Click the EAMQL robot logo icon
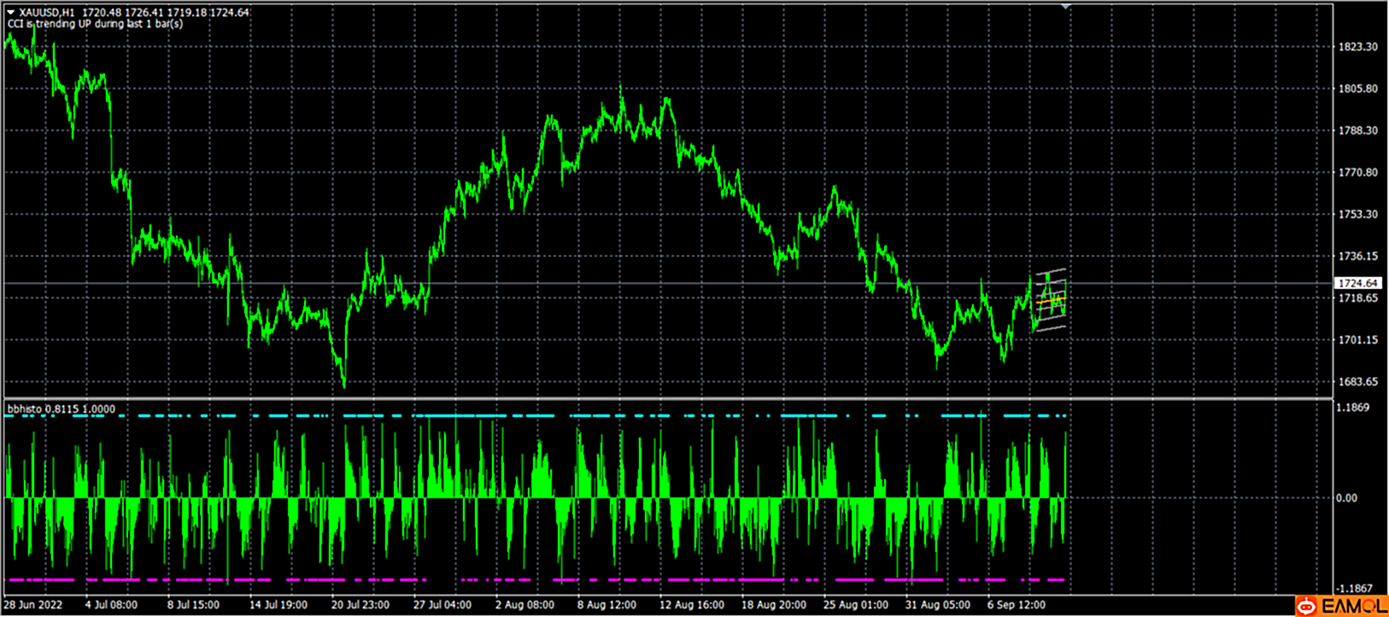The image size is (1389, 617). tap(1306, 606)
